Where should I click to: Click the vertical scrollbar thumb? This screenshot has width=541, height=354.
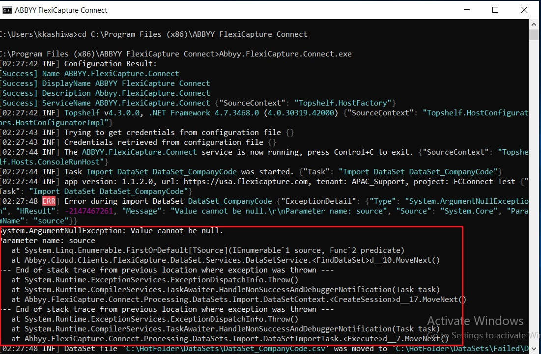pos(534,35)
